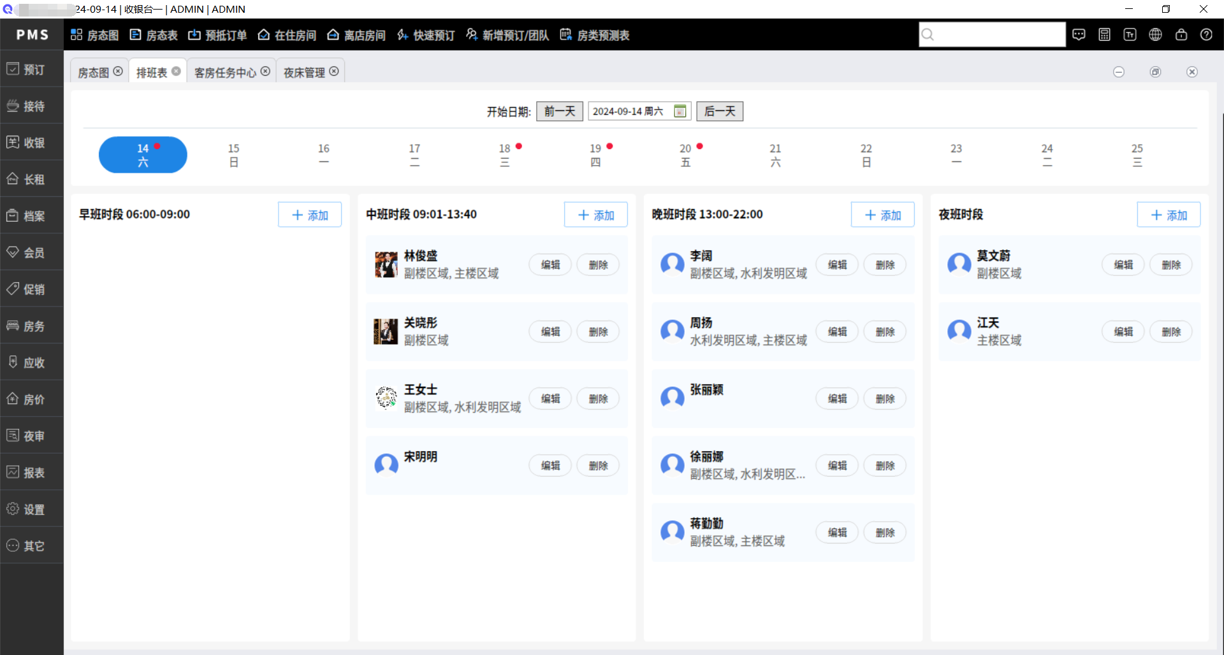Image resolution: width=1224 pixels, height=655 pixels.
Task: Click the 后一天 button
Action: coord(719,112)
